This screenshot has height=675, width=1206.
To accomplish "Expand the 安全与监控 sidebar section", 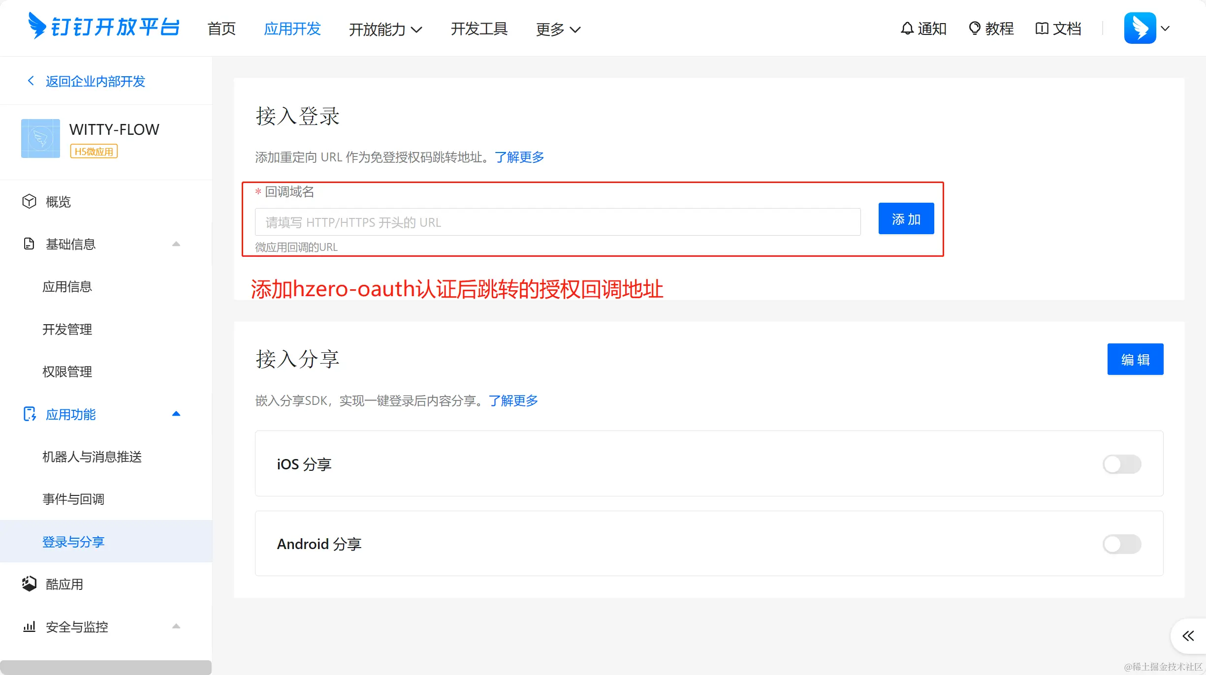I will point(176,626).
